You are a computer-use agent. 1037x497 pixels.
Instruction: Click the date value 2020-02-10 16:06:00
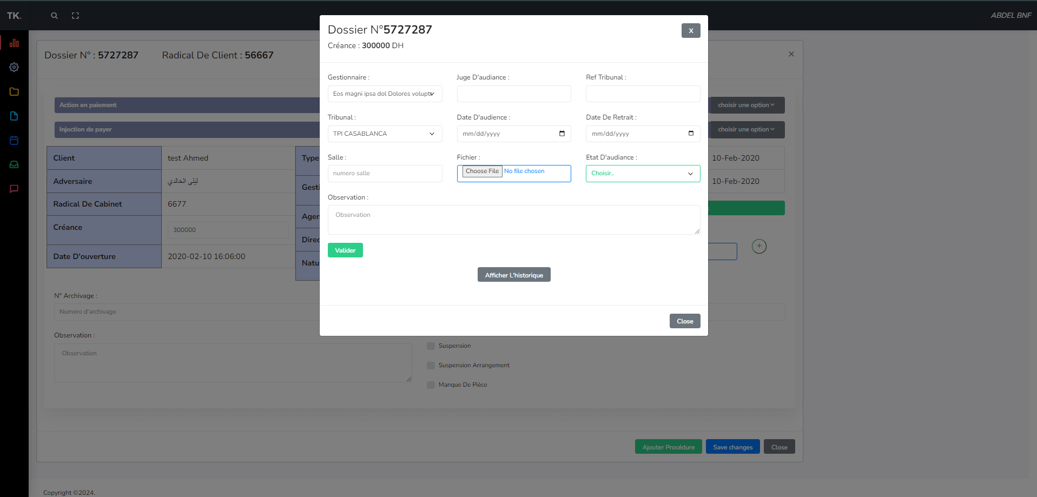[x=207, y=256]
